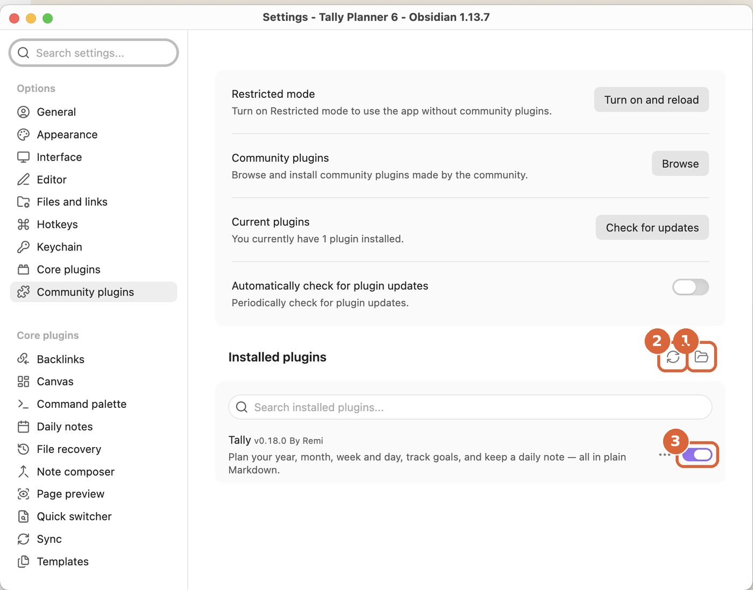Open the Files and links folder icon
The height and width of the screenshot is (590, 753).
pyautogui.click(x=23, y=202)
